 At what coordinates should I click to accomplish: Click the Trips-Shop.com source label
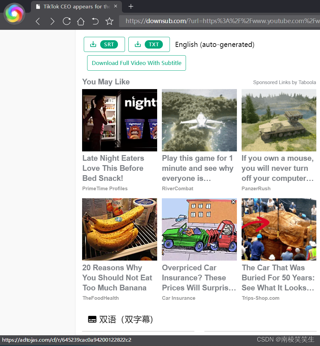pyautogui.click(x=260, y=298)
